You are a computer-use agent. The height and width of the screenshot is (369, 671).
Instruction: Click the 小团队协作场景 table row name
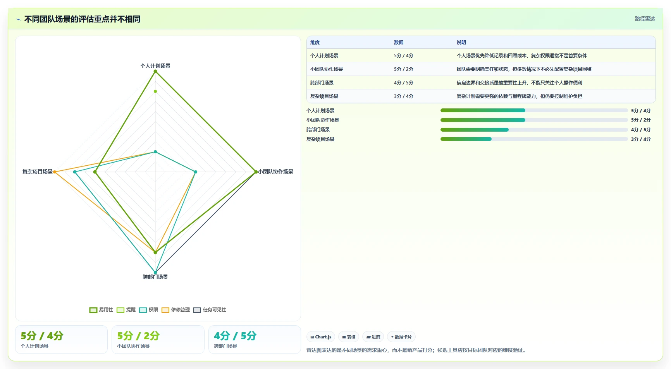click(327, 69)
